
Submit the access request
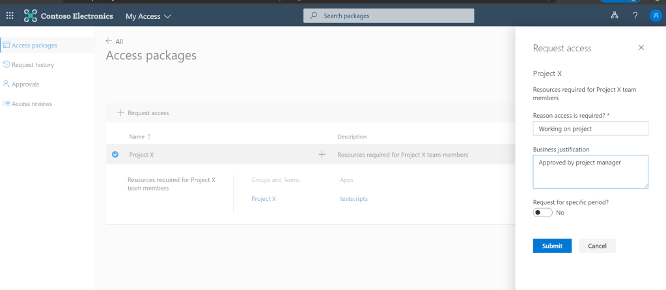click(x=552, y=246)
